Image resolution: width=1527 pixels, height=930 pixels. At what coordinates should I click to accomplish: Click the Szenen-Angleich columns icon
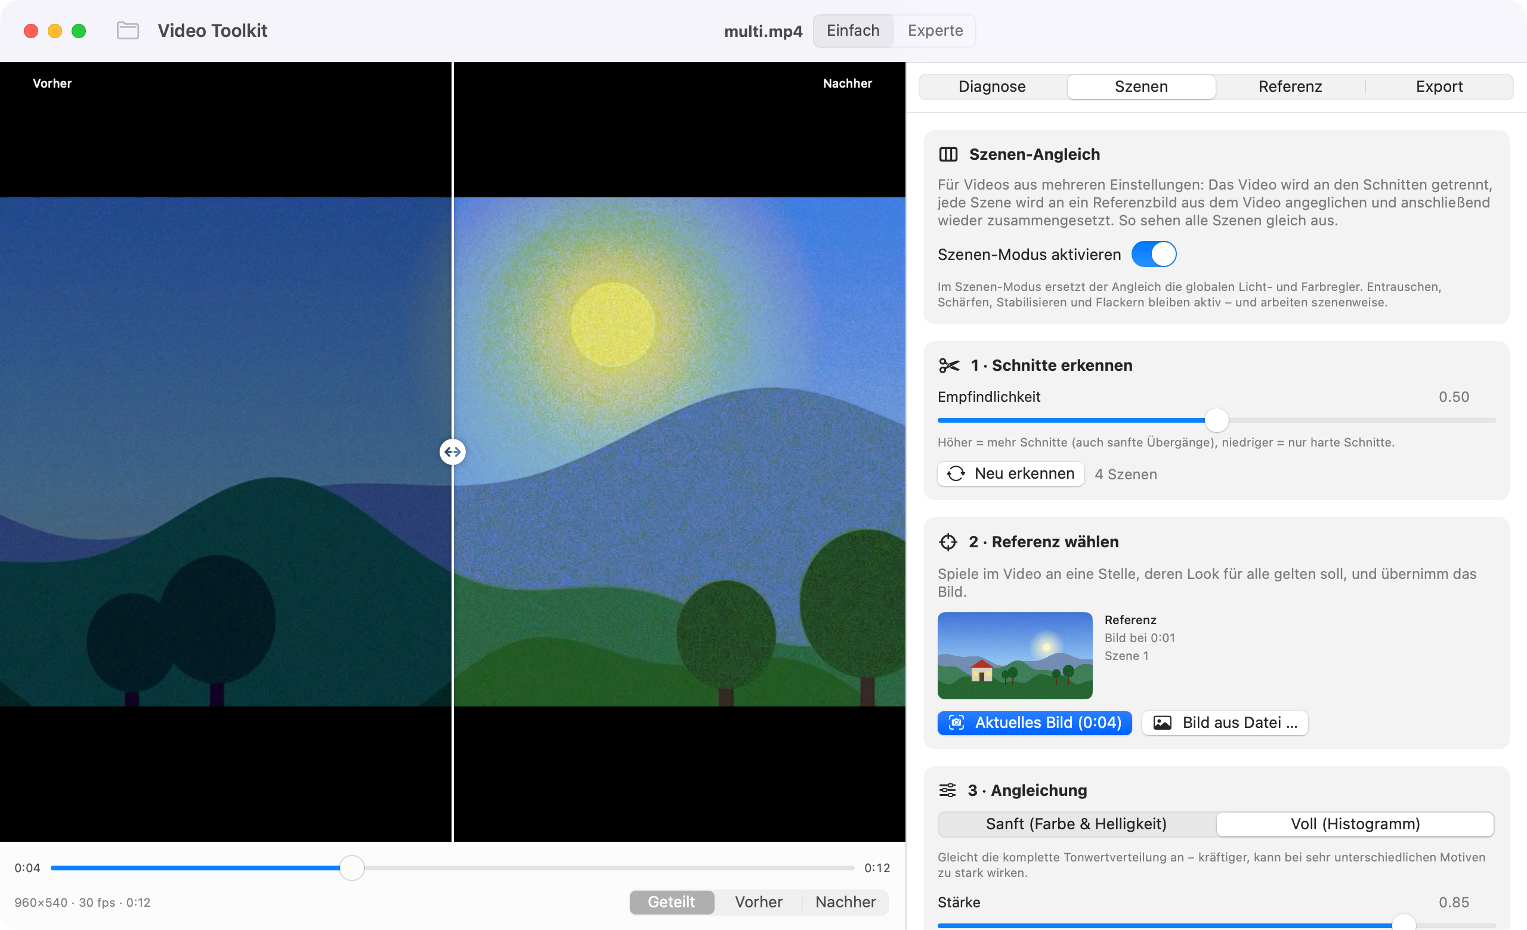tap(948, 154)
